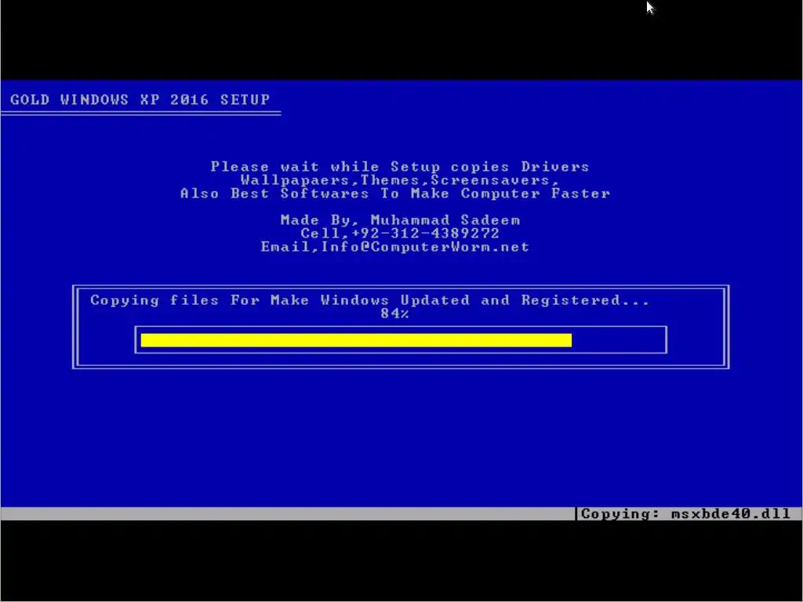Viewport: 803px width, 602px height.
Task: Click the 'Wallpapaers,Themes,Screensavers,' line
Action: click(400, 180)
